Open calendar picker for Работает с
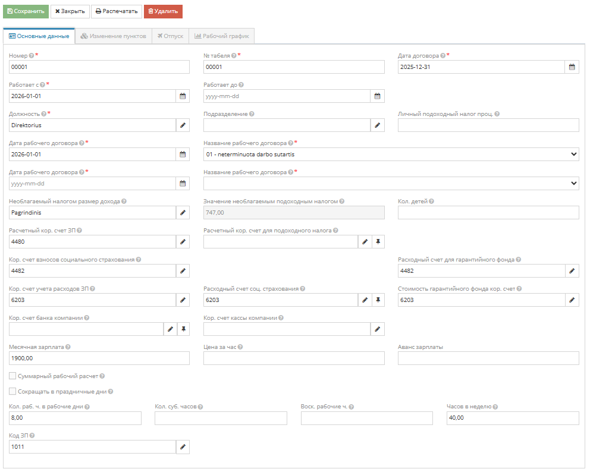Screen dimensions: 590x472 [x=183, y=96]
